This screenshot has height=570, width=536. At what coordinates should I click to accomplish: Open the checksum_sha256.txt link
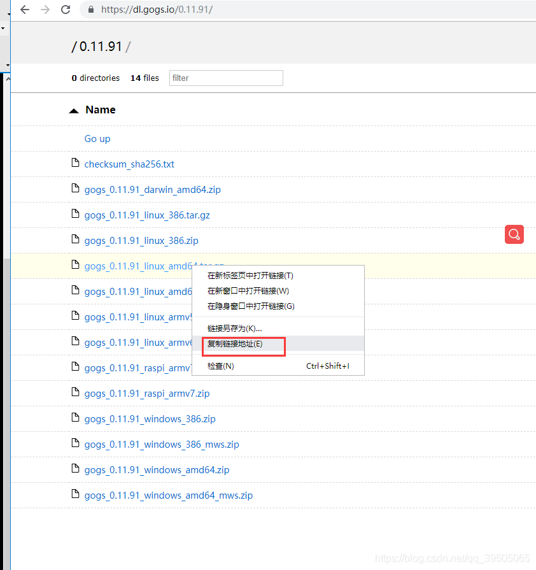(x=129, y=164)
